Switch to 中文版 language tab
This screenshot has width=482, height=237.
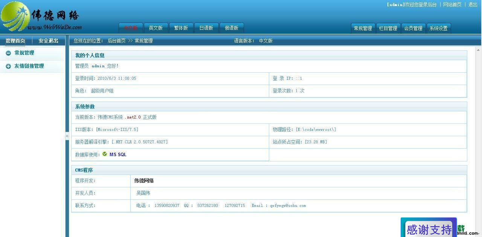[131, 28]
